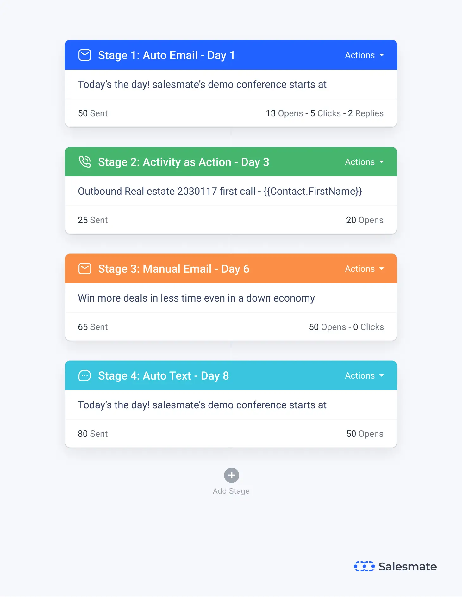Click Stage 4 Auto Text - Day 8 title
This screenshot has width=462, height=597.
click(163, 376)
